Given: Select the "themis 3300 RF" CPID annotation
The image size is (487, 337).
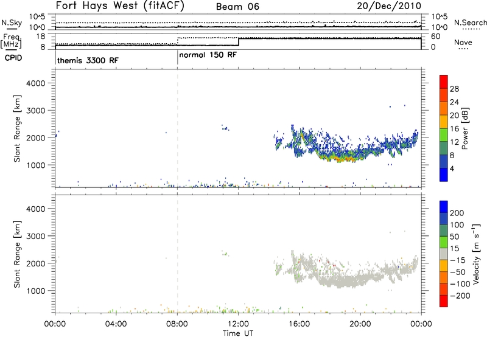Looking at the screenshot, I should pyautogui.click(x=88, y=60).
